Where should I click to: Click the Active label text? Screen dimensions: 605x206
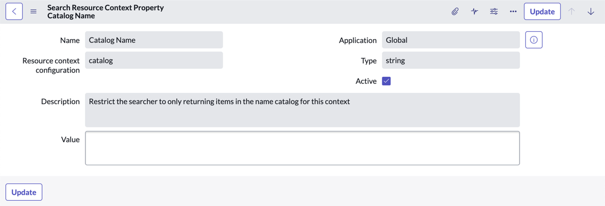pyautogui.click(x=366, y=81)
